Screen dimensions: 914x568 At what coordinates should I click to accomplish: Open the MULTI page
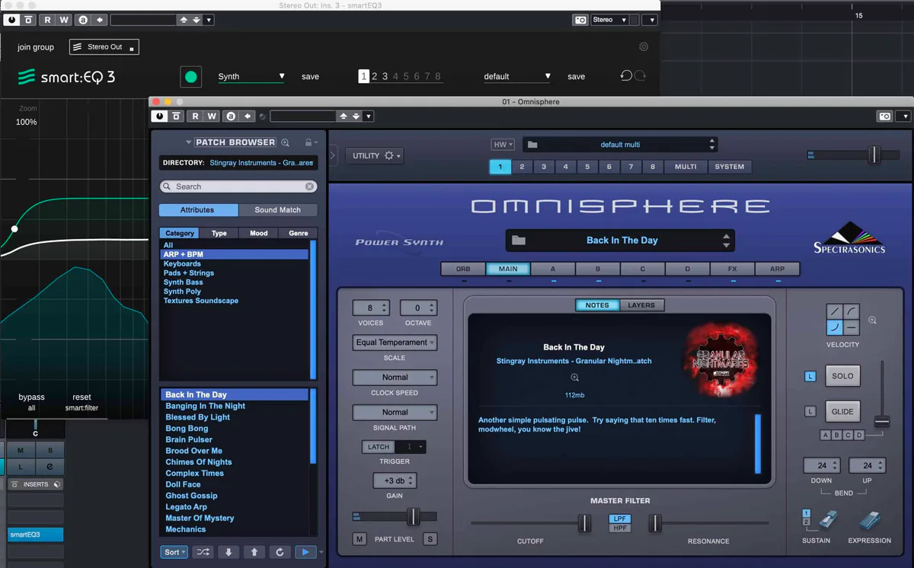tap(685, 167)
